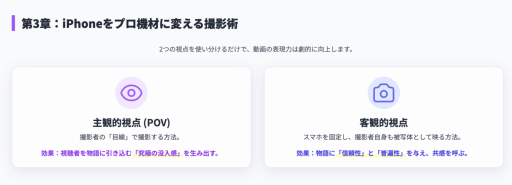The width and height of the screenshot is (512, 185).
Task: Click description starting with スマホを固定し
Action: (x=383, y=137)
